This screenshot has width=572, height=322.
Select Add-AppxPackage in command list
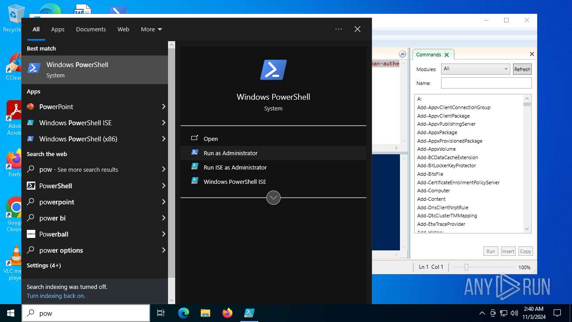tap(437, 132)
